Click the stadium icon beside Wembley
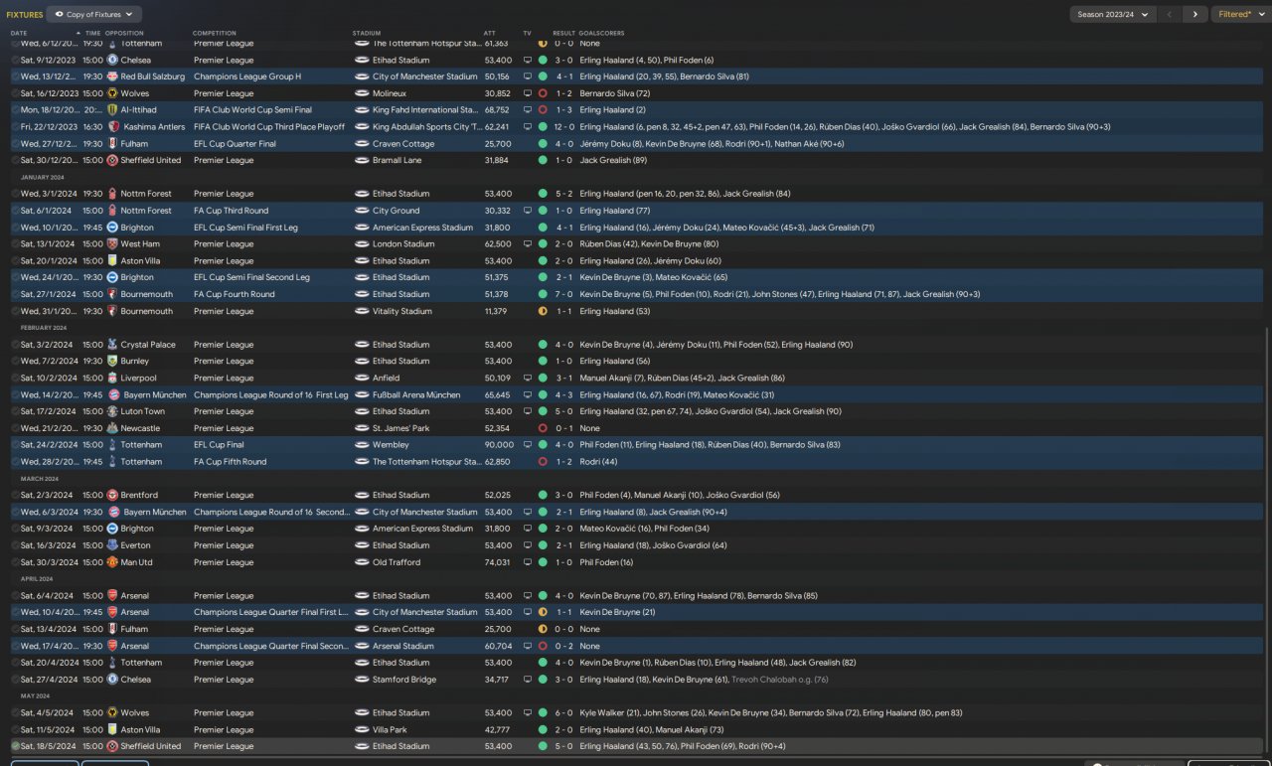The width and height of the screenshot is (1272, 766). click(363, 445)
